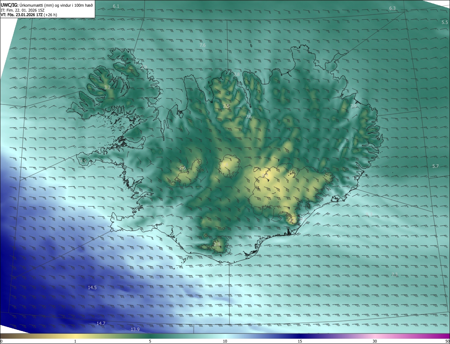
Task: Click the 30 tick label on legend
Action: click(x=375, y=341)
